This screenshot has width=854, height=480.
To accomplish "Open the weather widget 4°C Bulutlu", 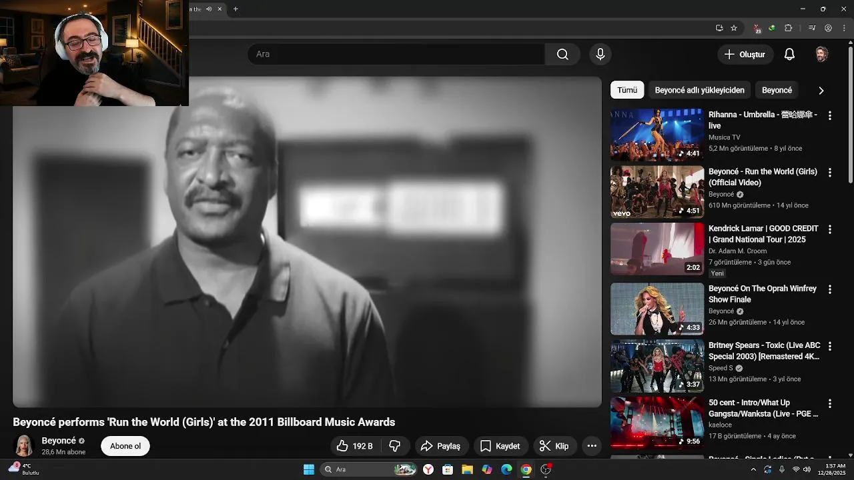I will [25, 469].
